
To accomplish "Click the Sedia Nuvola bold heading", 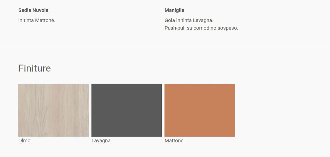I will pyautogui.click(x=33, y=10).
